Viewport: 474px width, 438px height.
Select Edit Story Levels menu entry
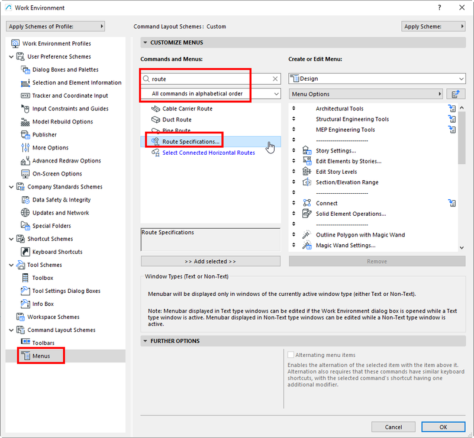coord(336,172)
